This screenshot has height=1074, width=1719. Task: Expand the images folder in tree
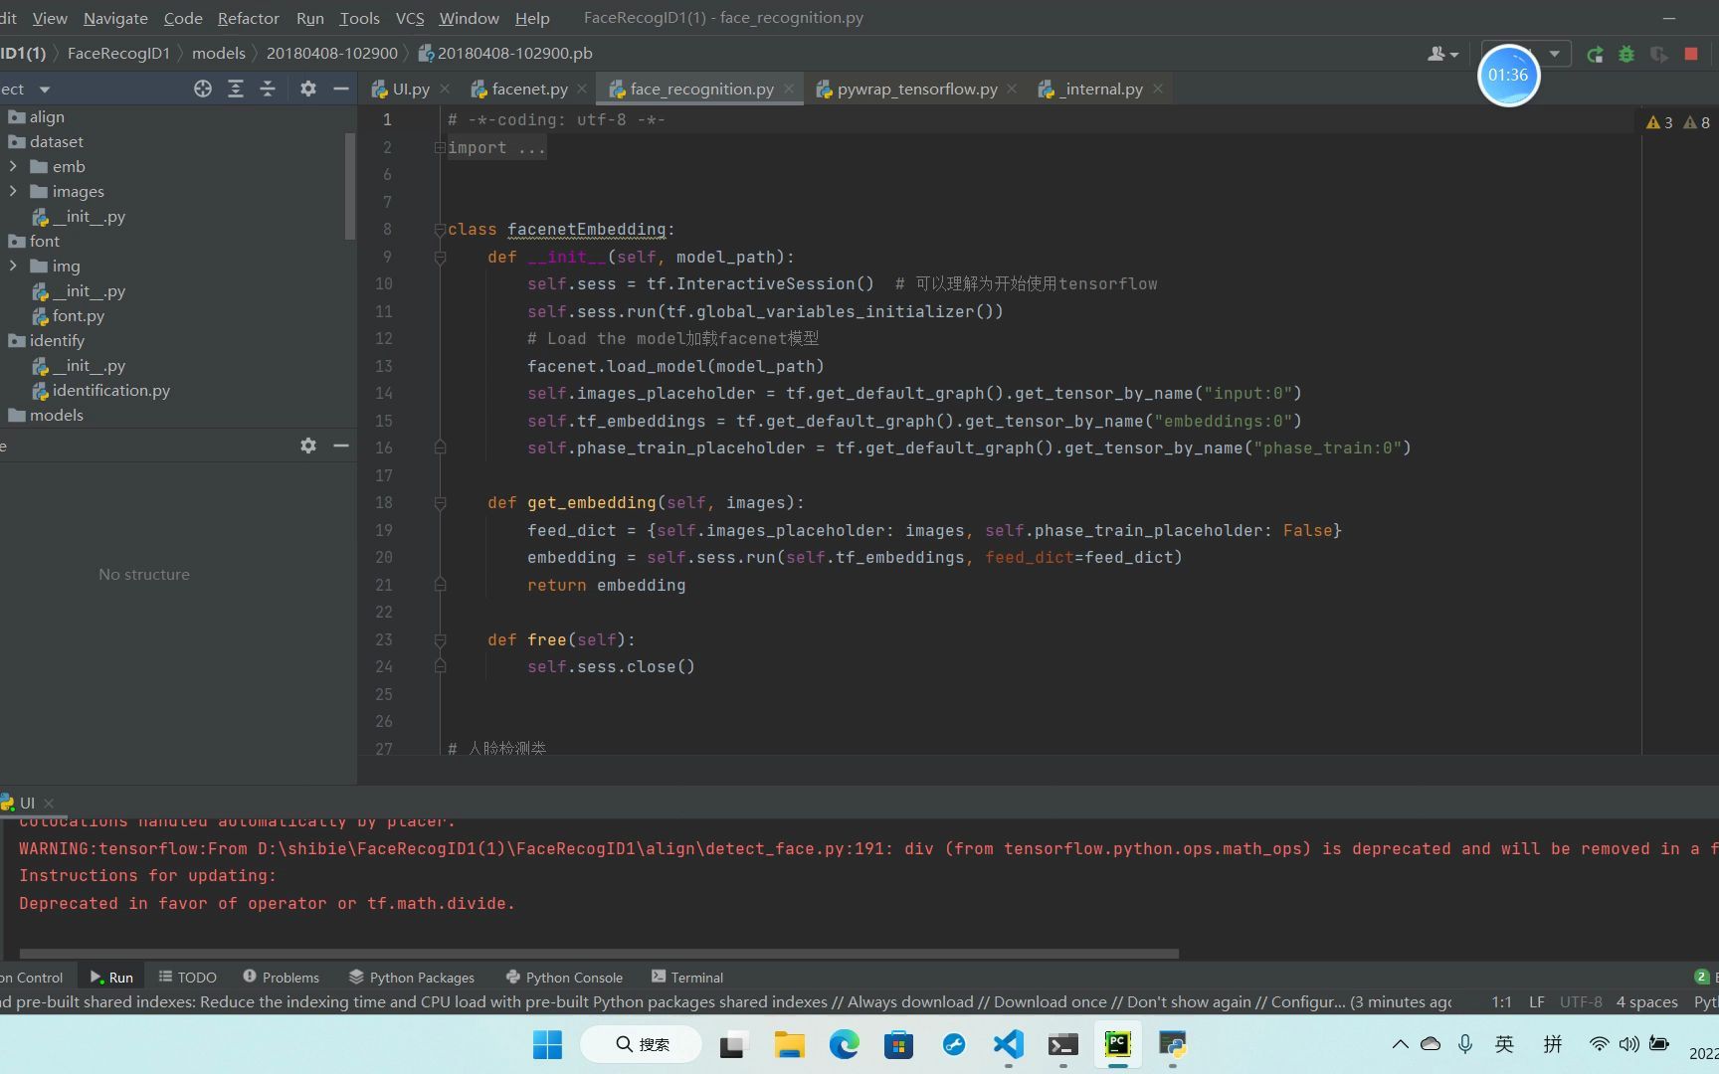[x=13, y=191]
